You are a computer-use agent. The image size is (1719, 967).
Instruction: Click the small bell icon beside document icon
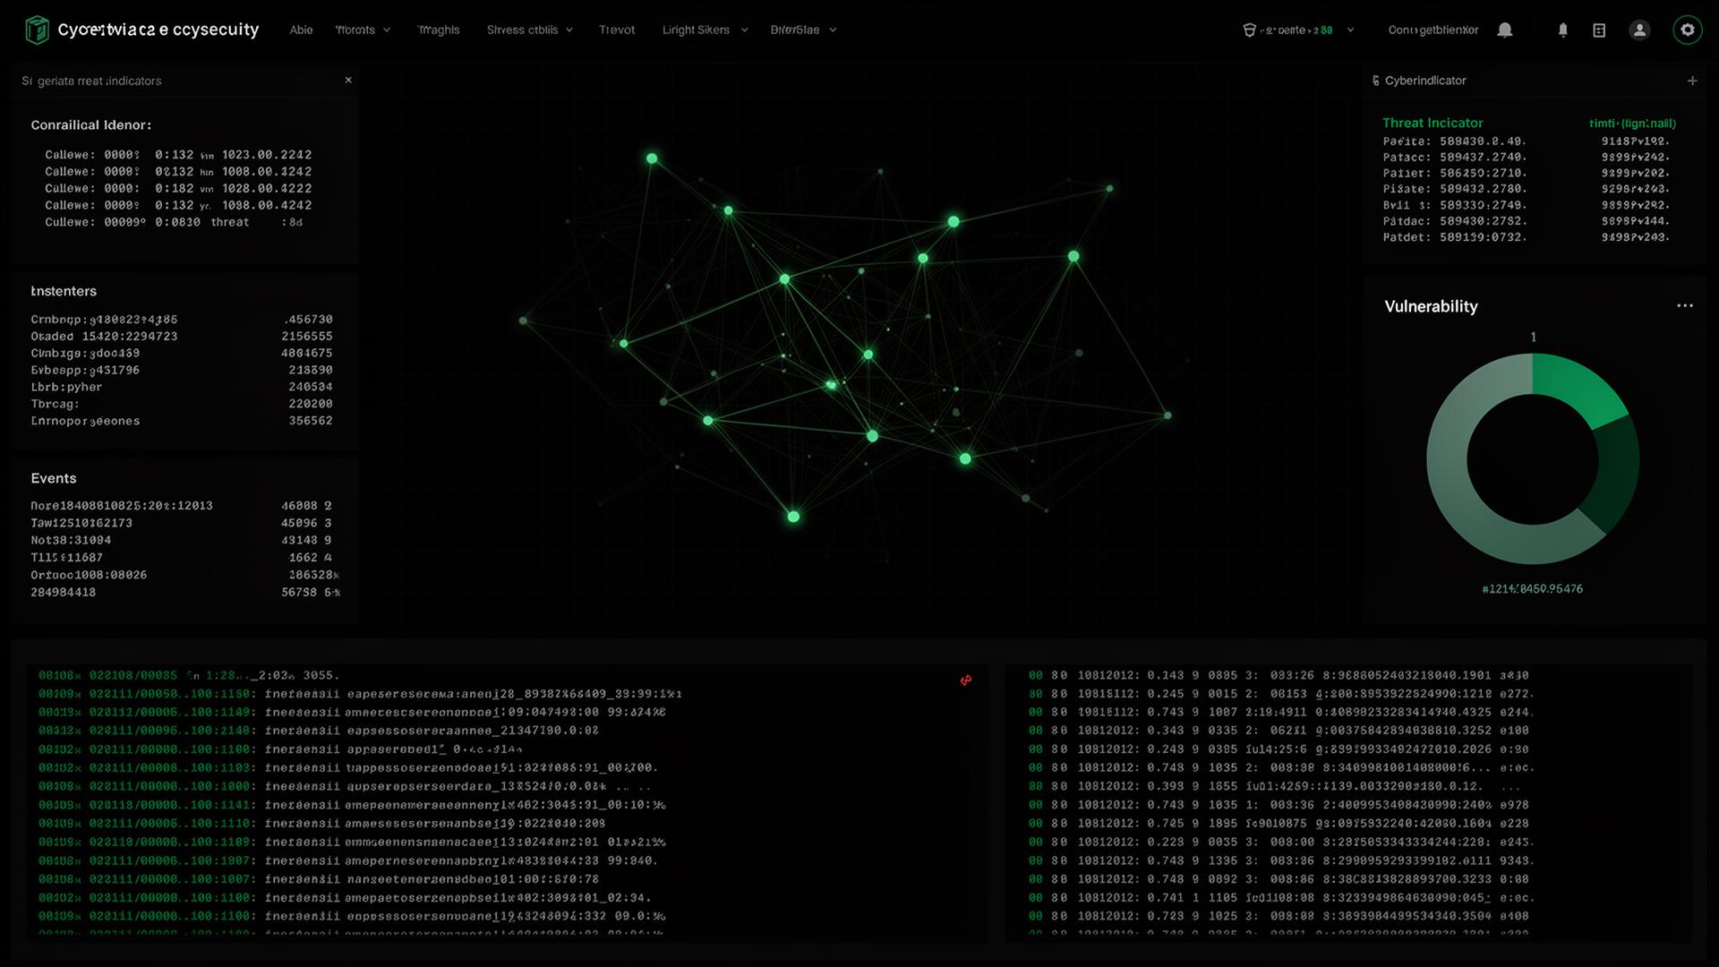point(1562,30)
